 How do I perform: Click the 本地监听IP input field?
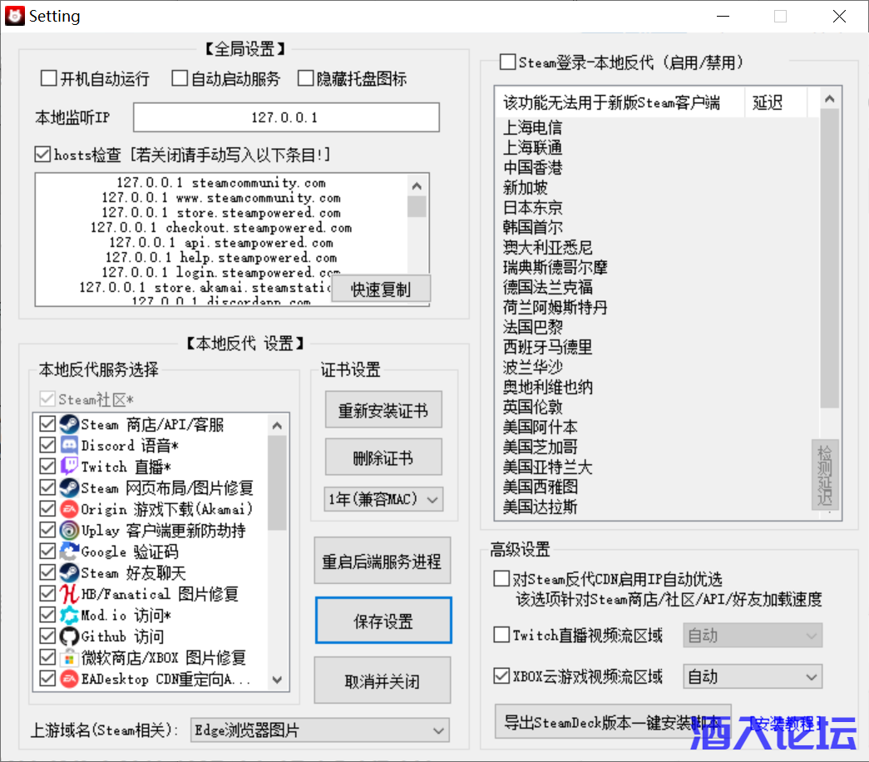coord(286,117)
